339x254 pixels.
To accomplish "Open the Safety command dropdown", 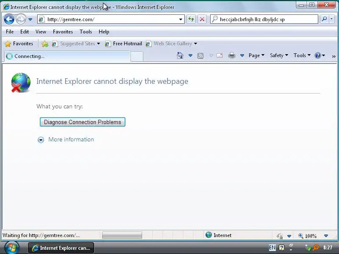I will coord(279,55).
